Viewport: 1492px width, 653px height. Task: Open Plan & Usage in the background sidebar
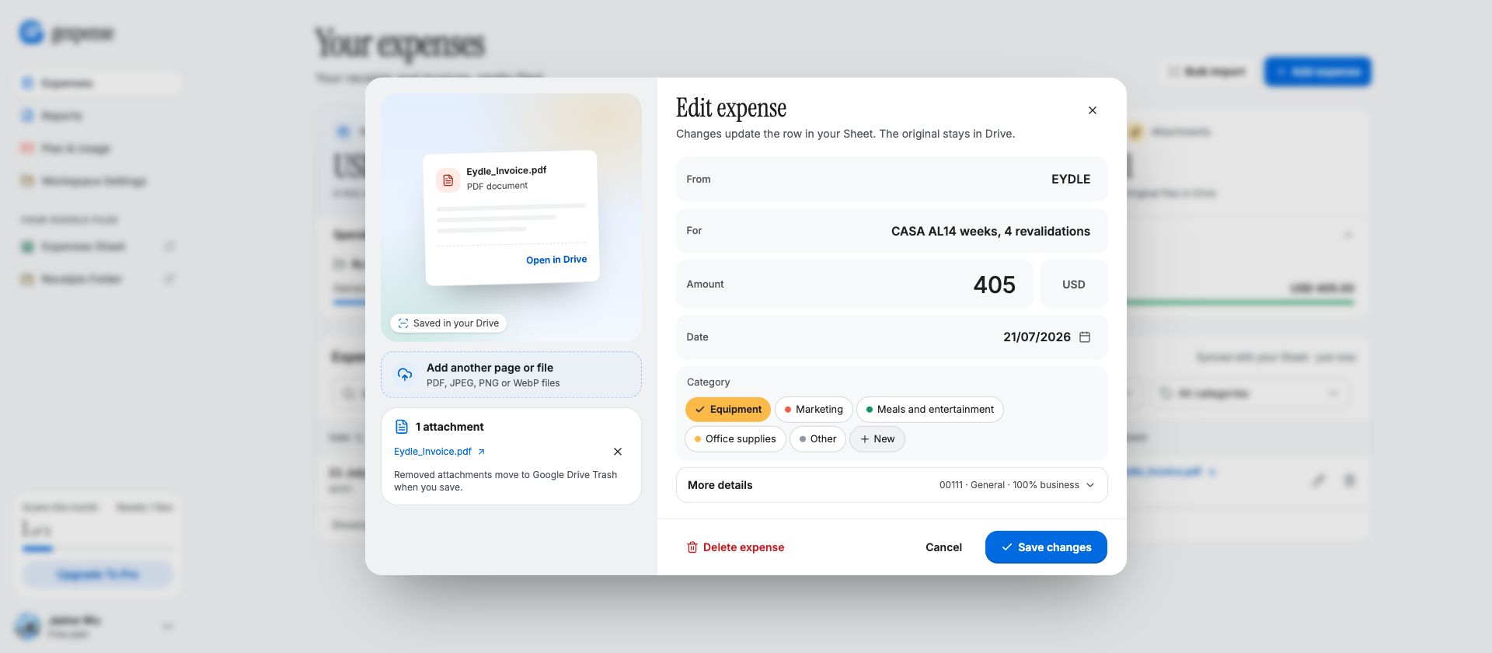(x=98, y=148)
